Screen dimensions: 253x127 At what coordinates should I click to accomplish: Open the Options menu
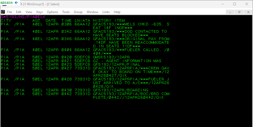[x=52, y=12]
